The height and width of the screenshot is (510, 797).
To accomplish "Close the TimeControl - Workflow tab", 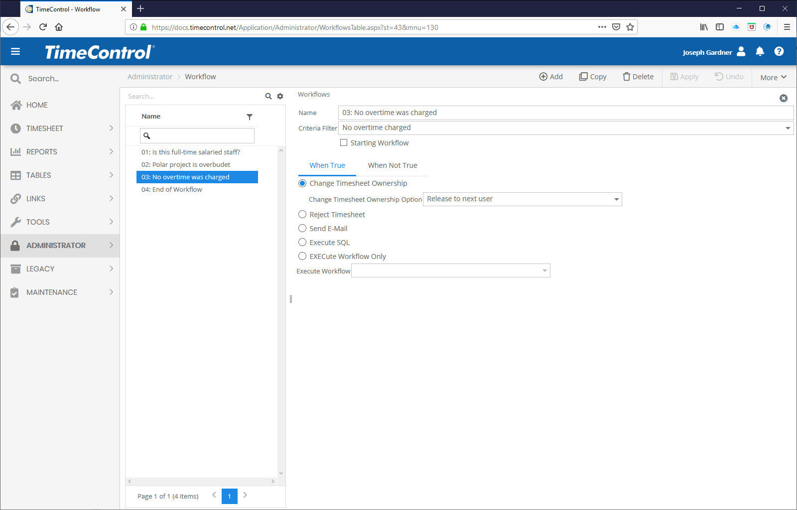I will (x=124, y=9).
